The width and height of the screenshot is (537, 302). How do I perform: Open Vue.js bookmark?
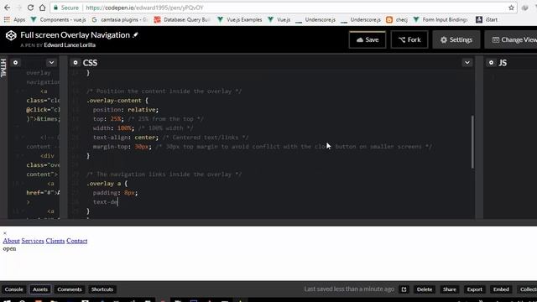click(279, 20)
